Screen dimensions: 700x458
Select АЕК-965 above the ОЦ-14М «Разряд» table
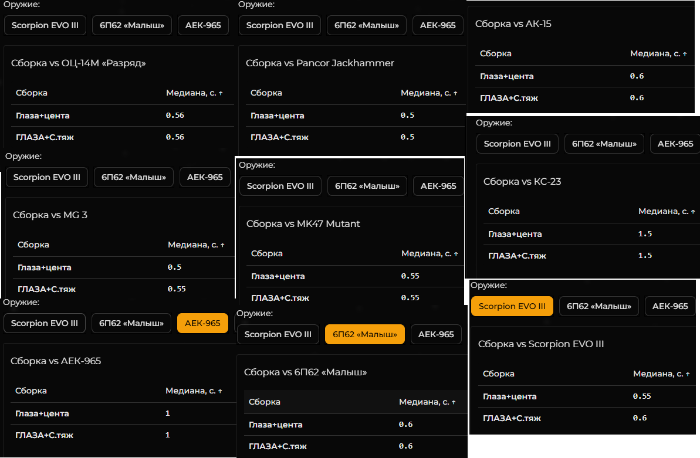(203, 25)
